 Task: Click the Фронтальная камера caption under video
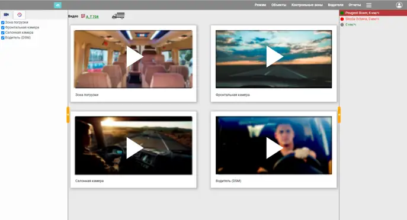(232, 95)
